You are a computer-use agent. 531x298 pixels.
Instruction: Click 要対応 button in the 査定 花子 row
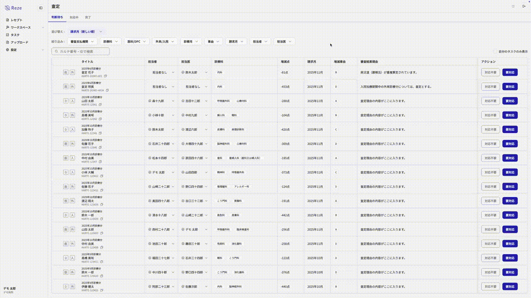coord(510,72)
